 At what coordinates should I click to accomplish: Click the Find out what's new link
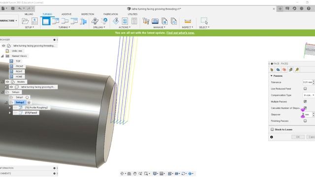(x=181, y=33)
